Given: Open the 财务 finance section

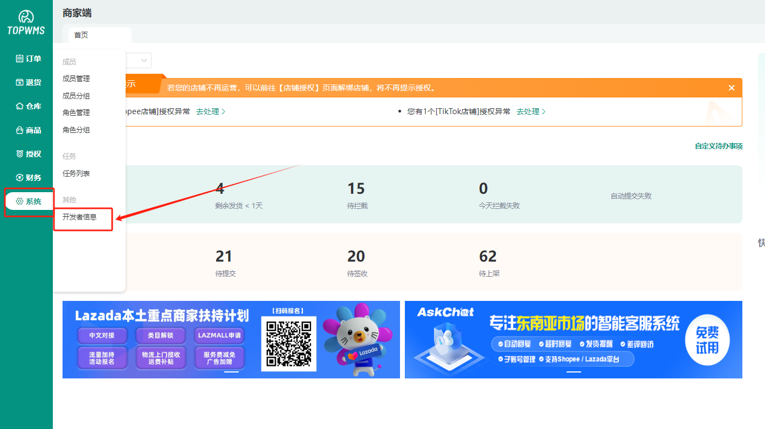Looking at the screenshot, I should coord(28,178).
